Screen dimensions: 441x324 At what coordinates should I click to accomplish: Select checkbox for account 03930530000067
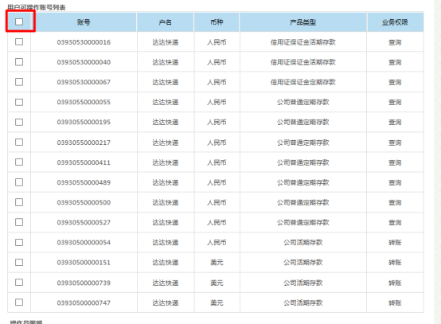19,82
